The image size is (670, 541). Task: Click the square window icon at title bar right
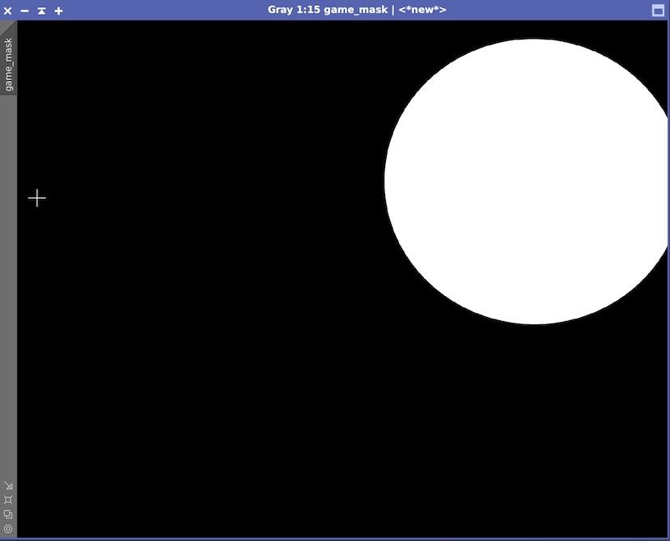point(658,11)
